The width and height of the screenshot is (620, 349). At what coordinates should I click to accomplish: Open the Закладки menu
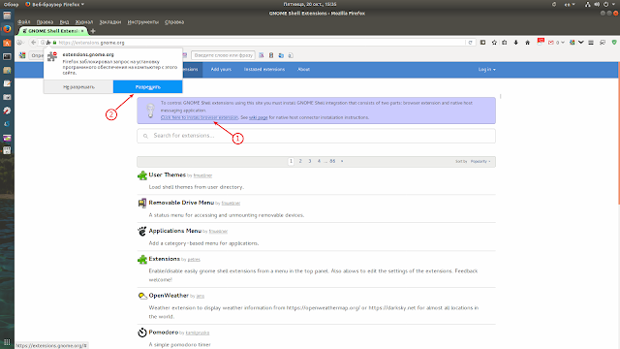tap(109, 22)
